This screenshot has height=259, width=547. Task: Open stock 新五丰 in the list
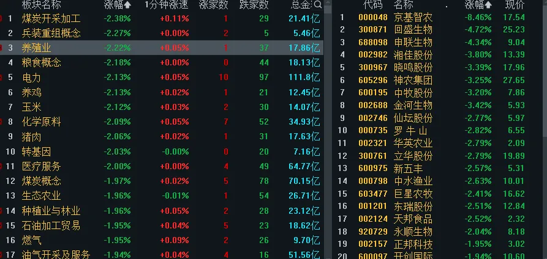pos(408,169)
